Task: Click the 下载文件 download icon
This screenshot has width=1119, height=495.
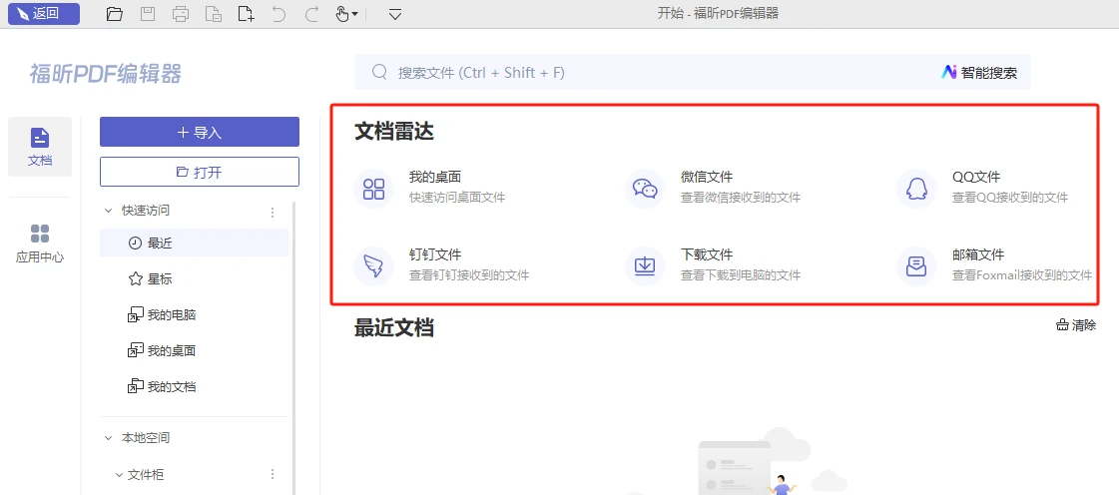Action: coord(645,266)
